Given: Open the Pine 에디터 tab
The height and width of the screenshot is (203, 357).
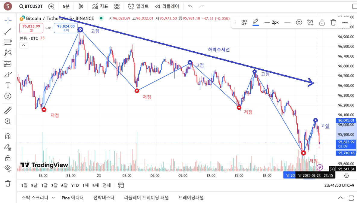Looking at the screenshot, I should click(x=73, y=198).
